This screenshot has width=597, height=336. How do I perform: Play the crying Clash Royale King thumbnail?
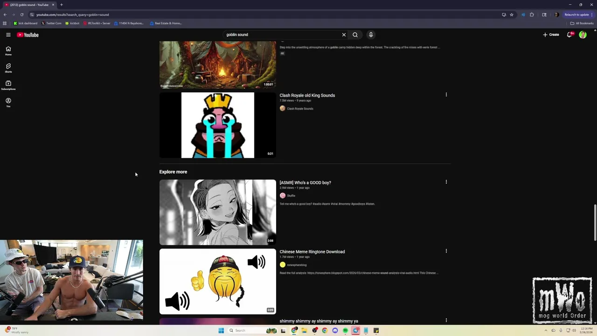pyautogui.click(x=217, y=125)
